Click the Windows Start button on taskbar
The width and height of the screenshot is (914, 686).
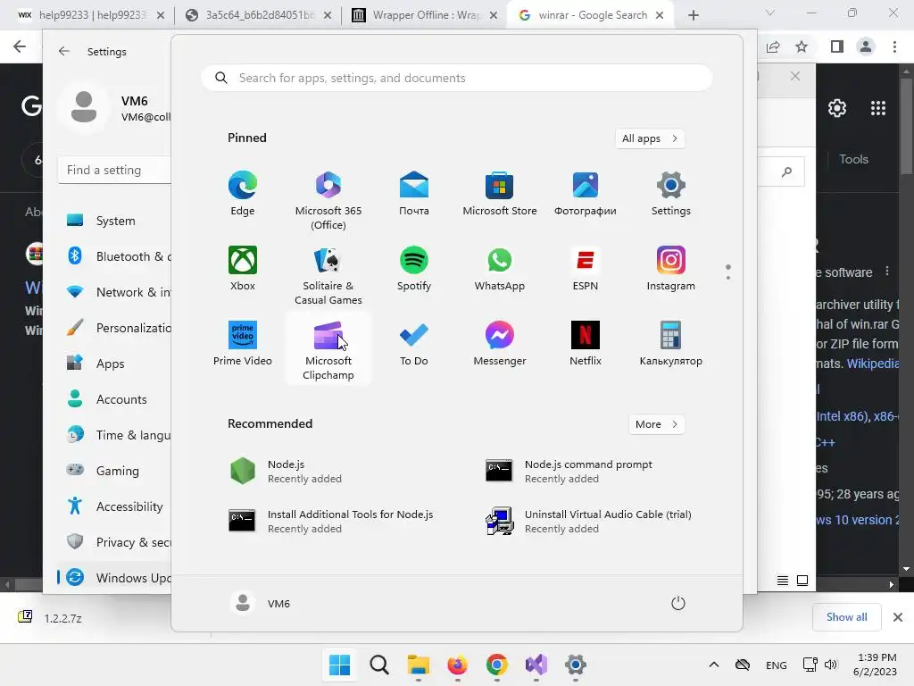pos(339,665)
